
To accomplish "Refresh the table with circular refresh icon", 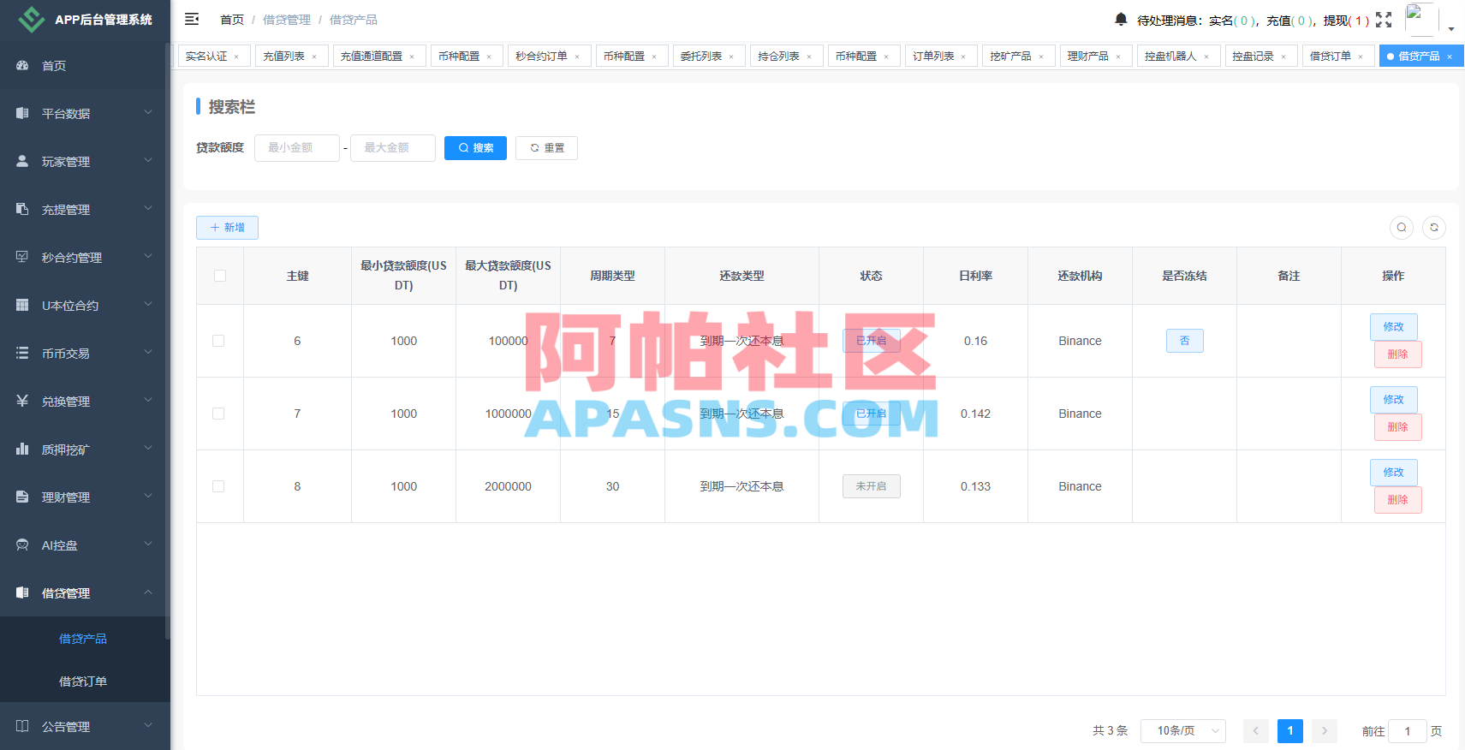I will [x=1434, y=228].
